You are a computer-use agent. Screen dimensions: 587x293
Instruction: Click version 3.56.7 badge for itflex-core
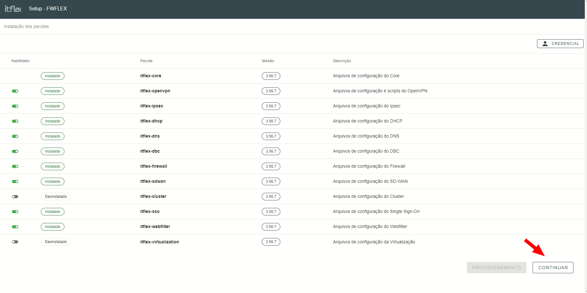coord(271,76)
